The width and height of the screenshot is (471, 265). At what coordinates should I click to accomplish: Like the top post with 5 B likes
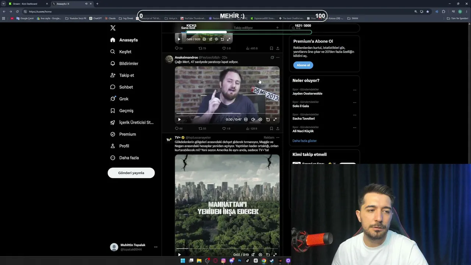[226, 48]
